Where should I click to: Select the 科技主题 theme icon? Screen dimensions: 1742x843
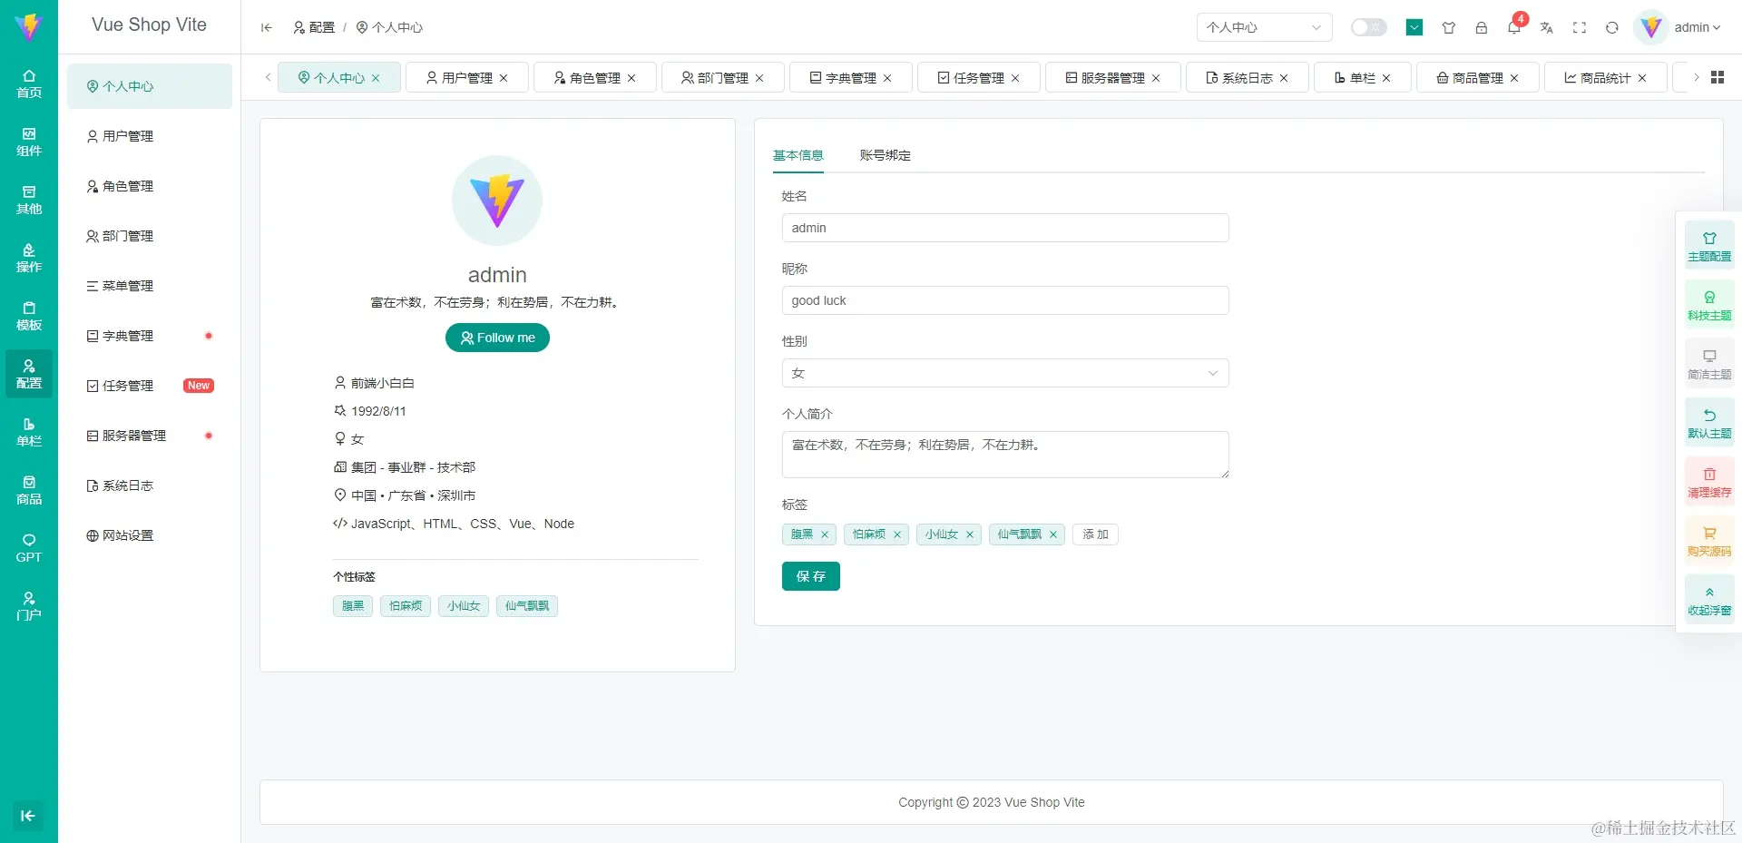(x=1709, y=304)
